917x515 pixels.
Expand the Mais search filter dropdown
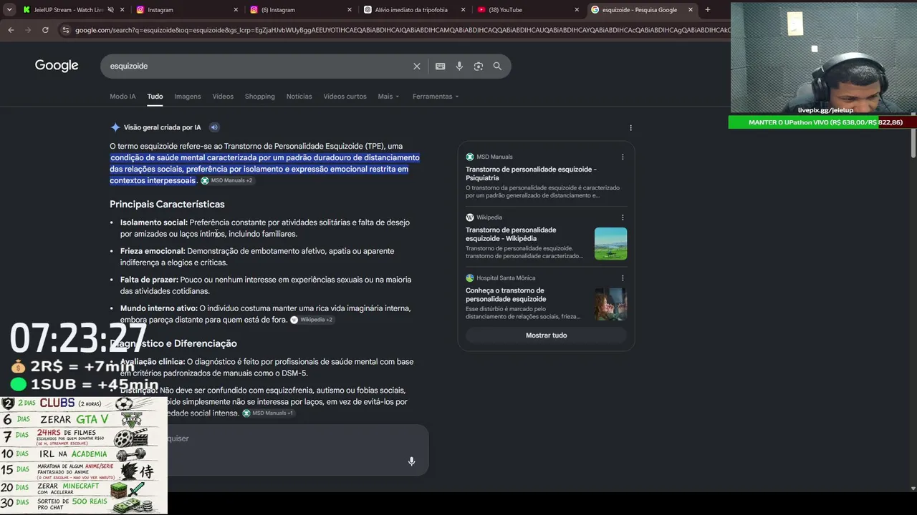(388, 97)
